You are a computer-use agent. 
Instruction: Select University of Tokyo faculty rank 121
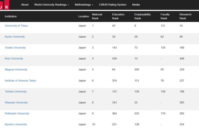pos(163,26)
